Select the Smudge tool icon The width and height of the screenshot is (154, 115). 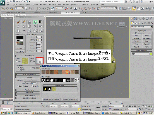pyautogui.click(x=41, y=26)
